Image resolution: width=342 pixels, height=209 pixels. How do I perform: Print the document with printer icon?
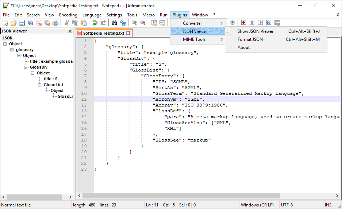pos(55,23)
